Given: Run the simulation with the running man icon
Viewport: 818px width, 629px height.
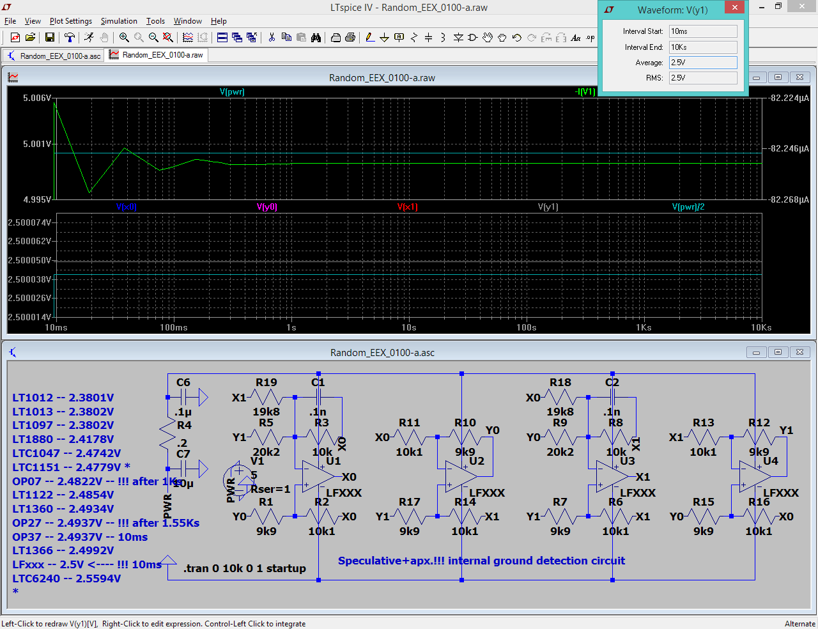Looking at the screenshot, I should (x=89, y=38).
